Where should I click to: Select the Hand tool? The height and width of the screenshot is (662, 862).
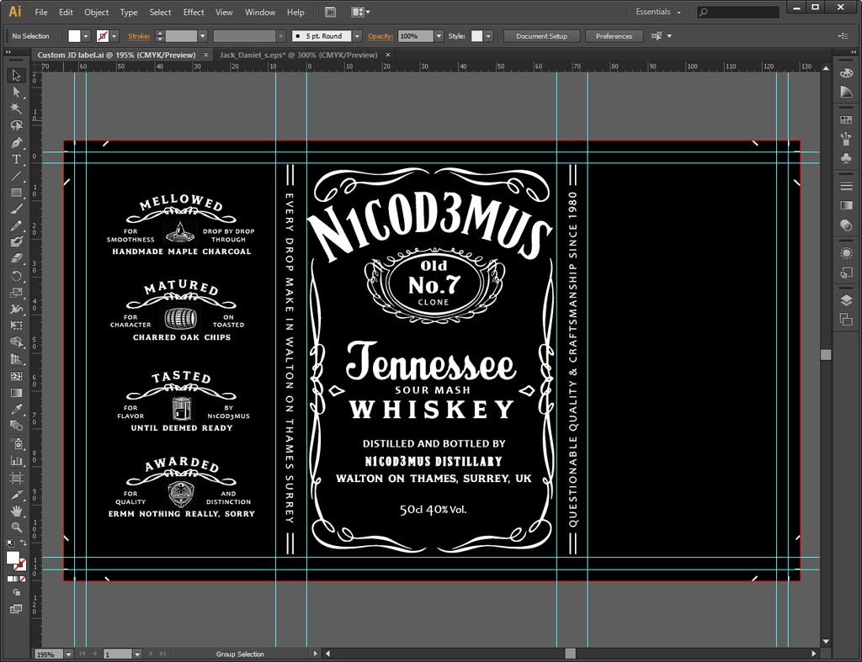[16, 511]
